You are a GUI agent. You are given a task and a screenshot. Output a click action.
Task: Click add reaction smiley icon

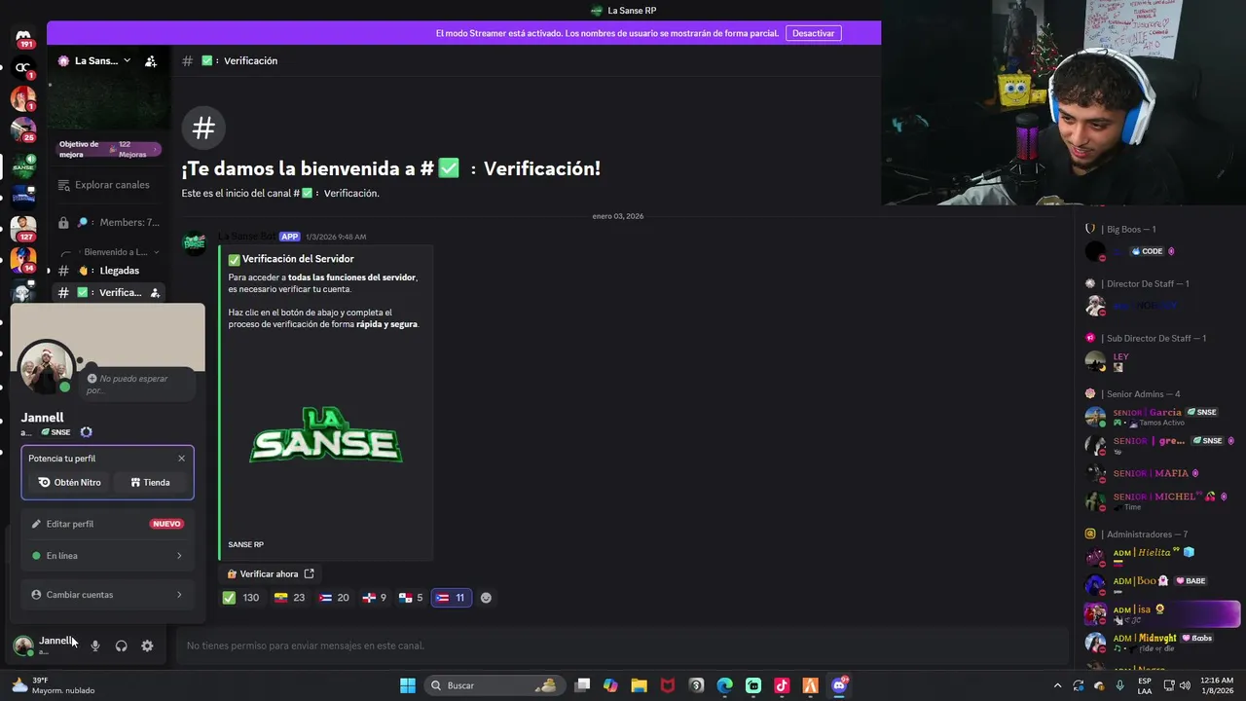(x=487, y=598)
